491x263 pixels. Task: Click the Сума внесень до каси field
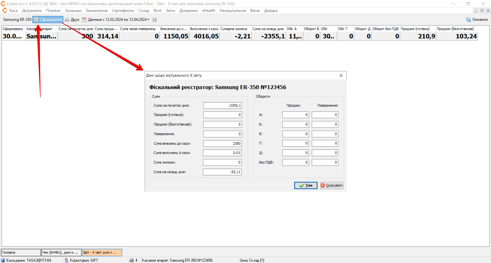(x=222, y=144)
